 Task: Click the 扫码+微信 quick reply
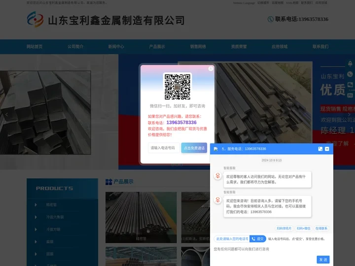pyautogui.click(x=303, y=229)
